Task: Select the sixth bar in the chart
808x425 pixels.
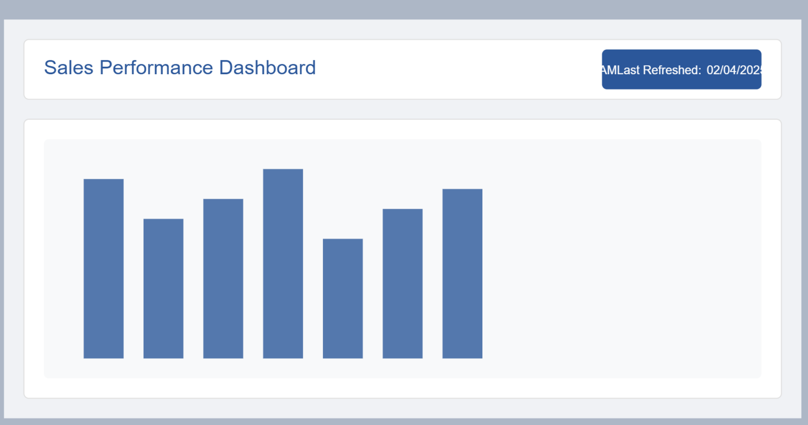Action: click(x=402, y=284)
